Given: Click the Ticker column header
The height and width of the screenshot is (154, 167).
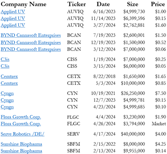Looking at the screenshot, I should click(x=76, y=4).
